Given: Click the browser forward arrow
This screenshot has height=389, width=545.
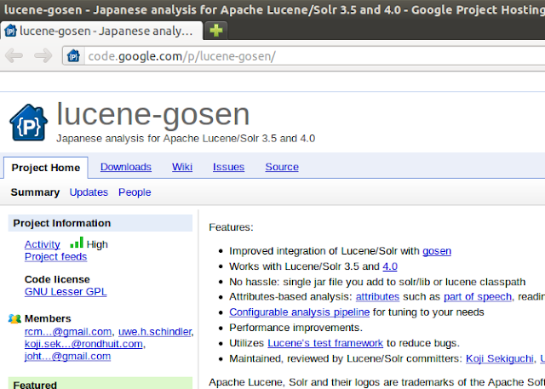Looking at the screenshot, I should (43, 55).
